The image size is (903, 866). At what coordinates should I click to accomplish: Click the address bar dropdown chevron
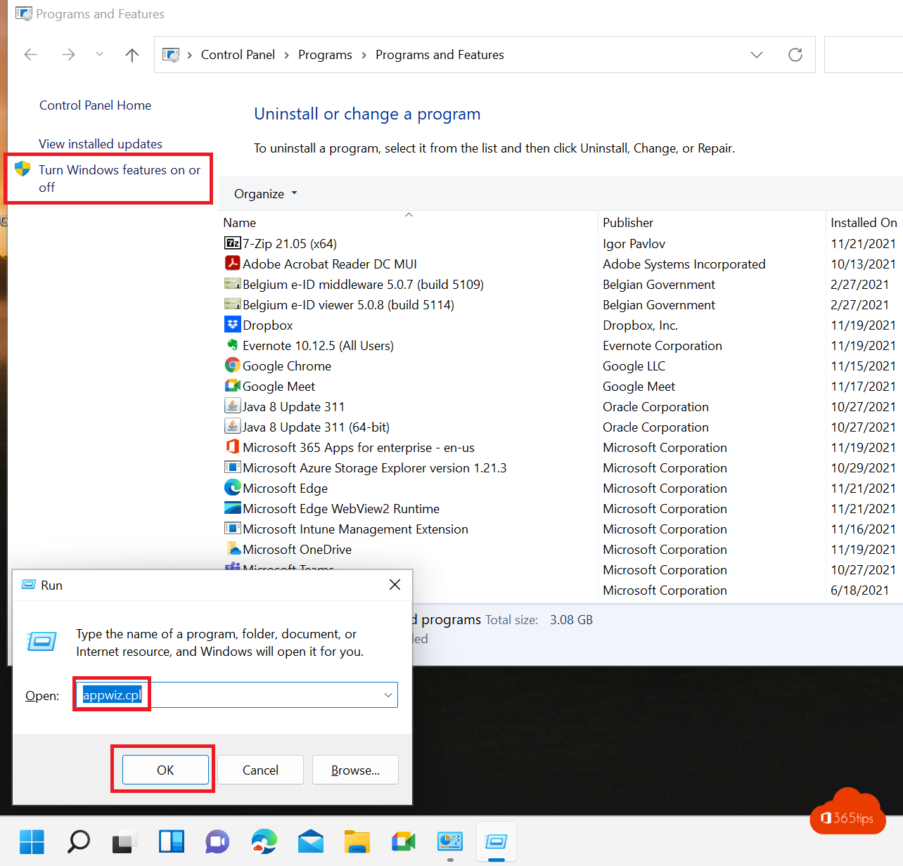click(x=756, y=54)
